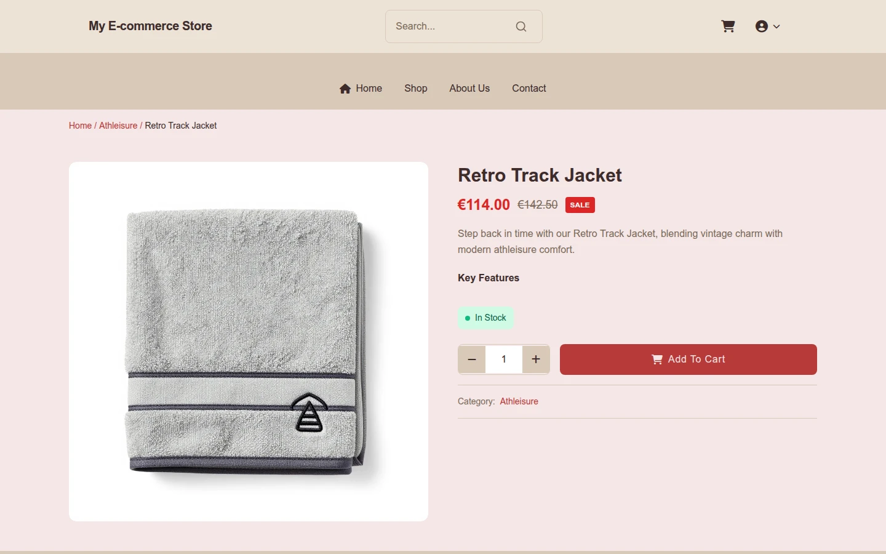
Task: Open the Athleisure category link
Action: click(519, 401)
